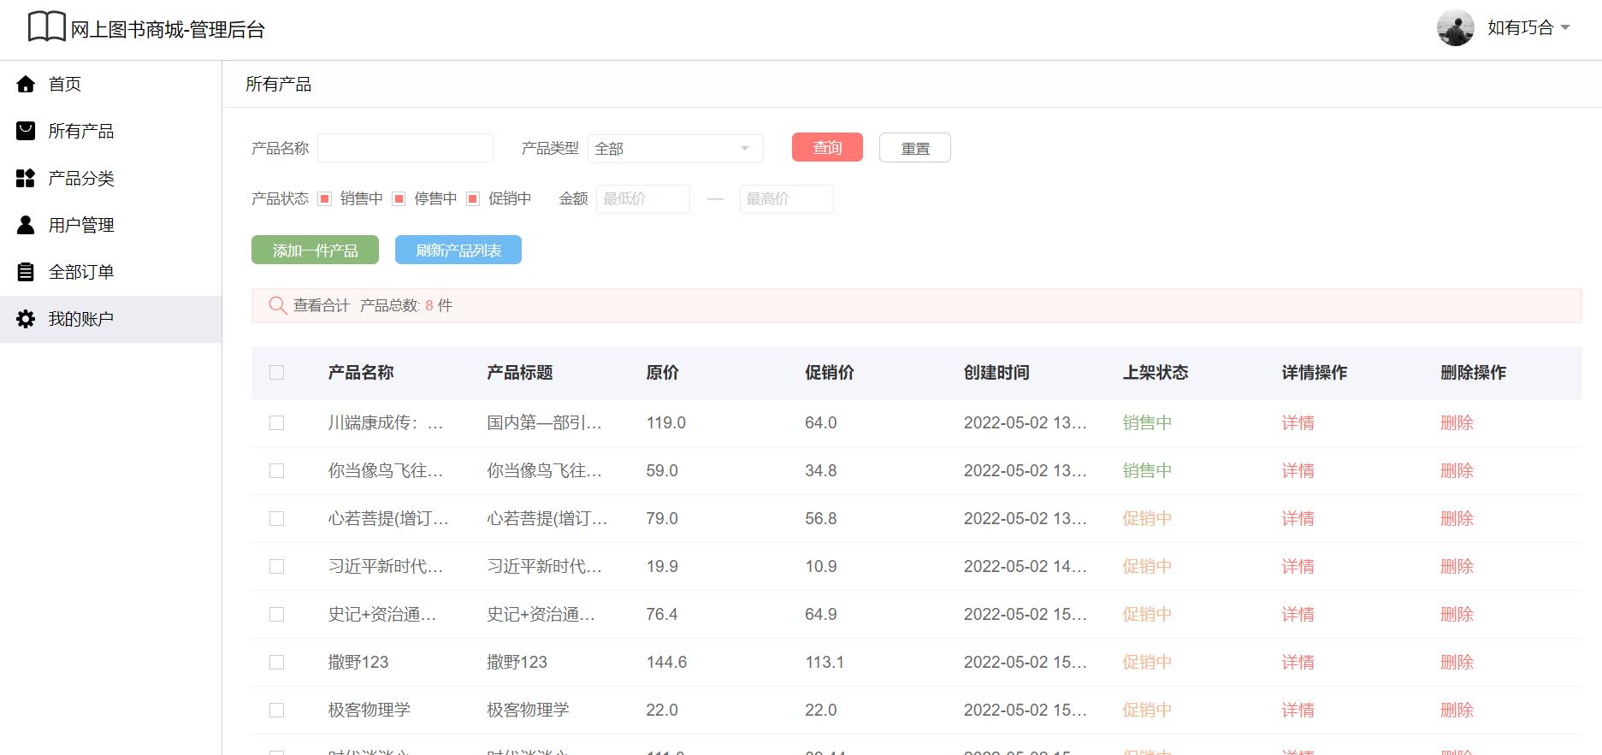This screenshot has height=755, width=1602.
Task: Click the blue 刷新产品列表 button
Action: click(458, 250)
